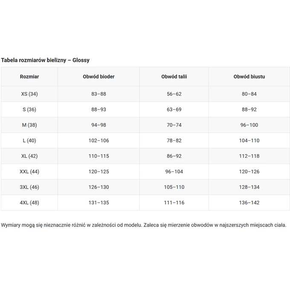Image resolution: width=290 pixels, height=290 pixels.
Task: Click the 'Obwód bioder' column header
Action: click(99, 77)
